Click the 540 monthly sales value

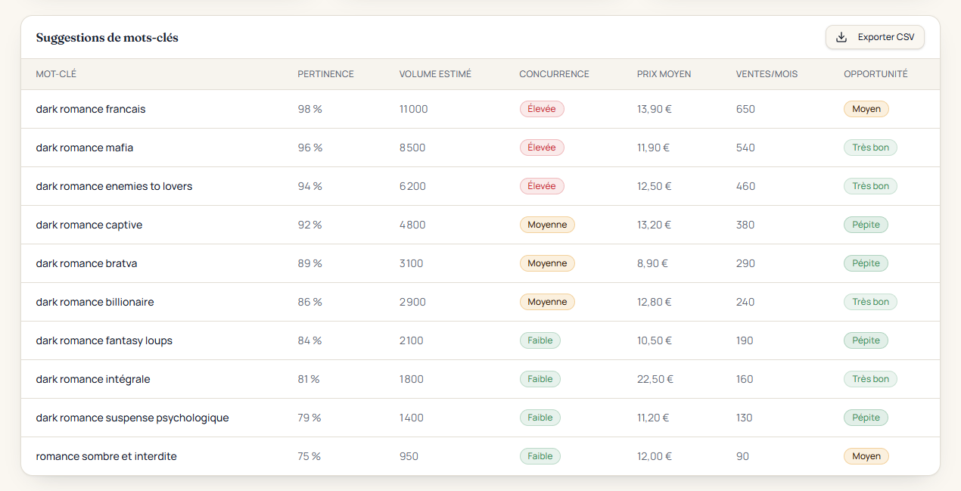[745, 148]
